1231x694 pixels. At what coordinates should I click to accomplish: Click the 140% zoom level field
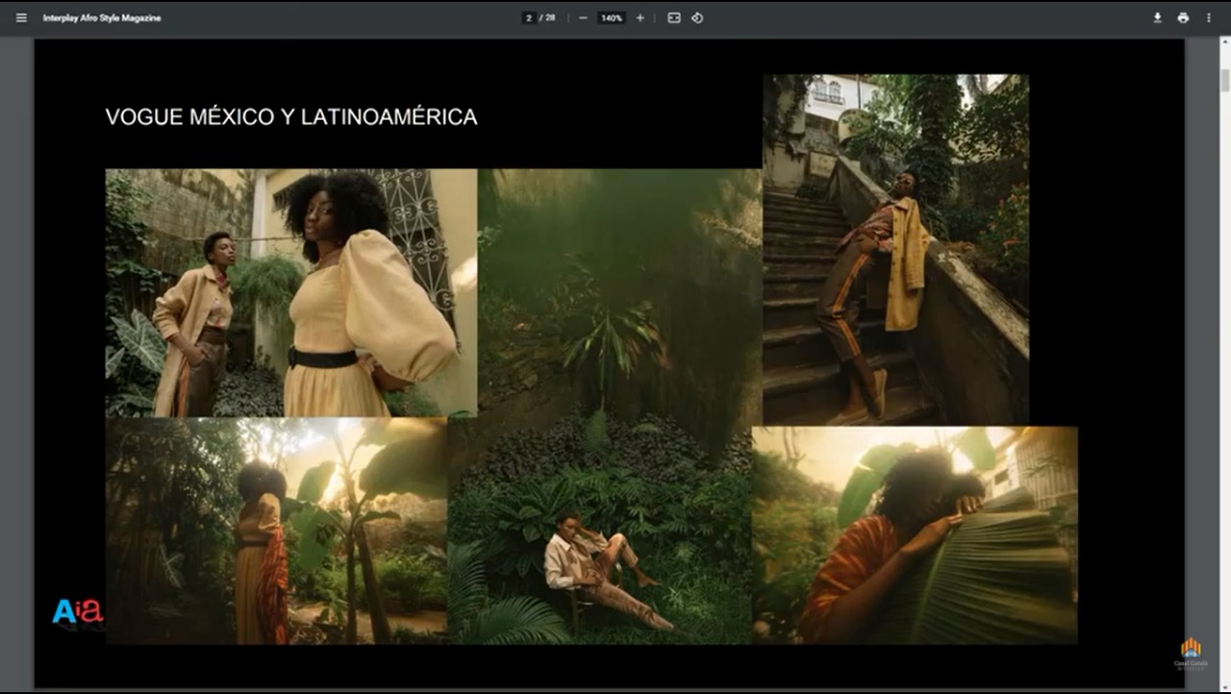612,17
